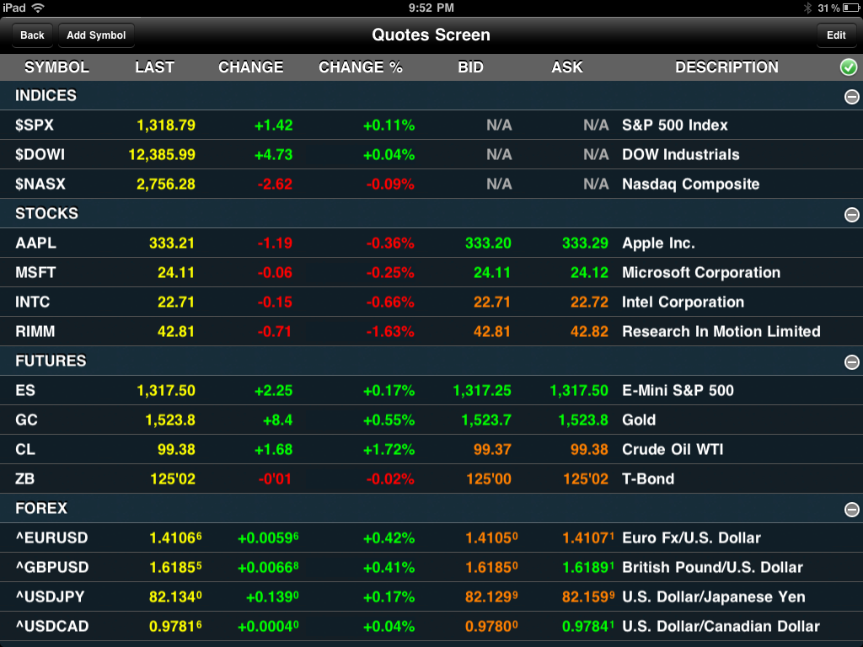This screenshot has width=863, height=647.
Task: Tap the battery indicator icon
Action: (851, 8)
